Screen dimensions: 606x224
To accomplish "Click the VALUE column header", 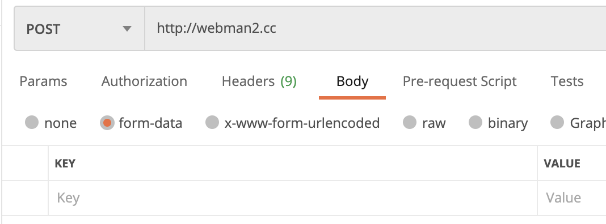I will tap(562, 163).
